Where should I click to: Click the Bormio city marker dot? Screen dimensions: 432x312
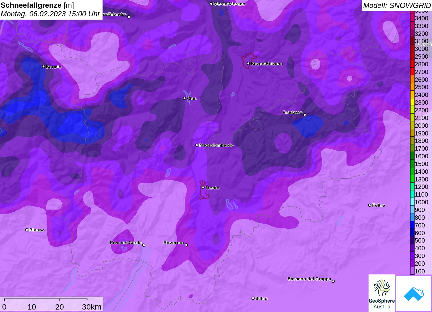coord(44,66)
